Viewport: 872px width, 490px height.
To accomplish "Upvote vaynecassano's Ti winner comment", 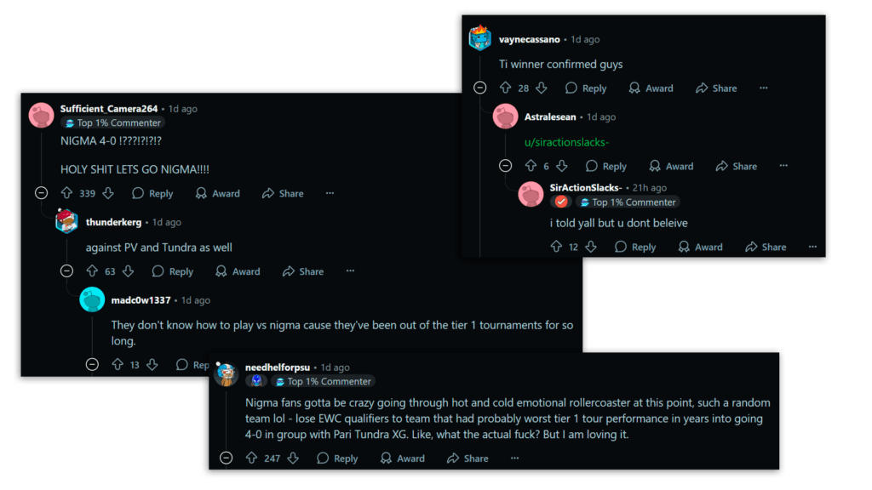I will (x=505, y=88).
